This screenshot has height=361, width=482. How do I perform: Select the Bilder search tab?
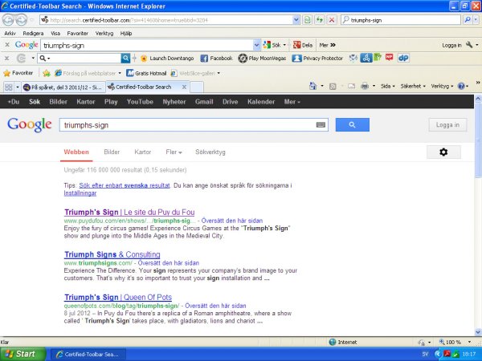[x=112, y=152]
